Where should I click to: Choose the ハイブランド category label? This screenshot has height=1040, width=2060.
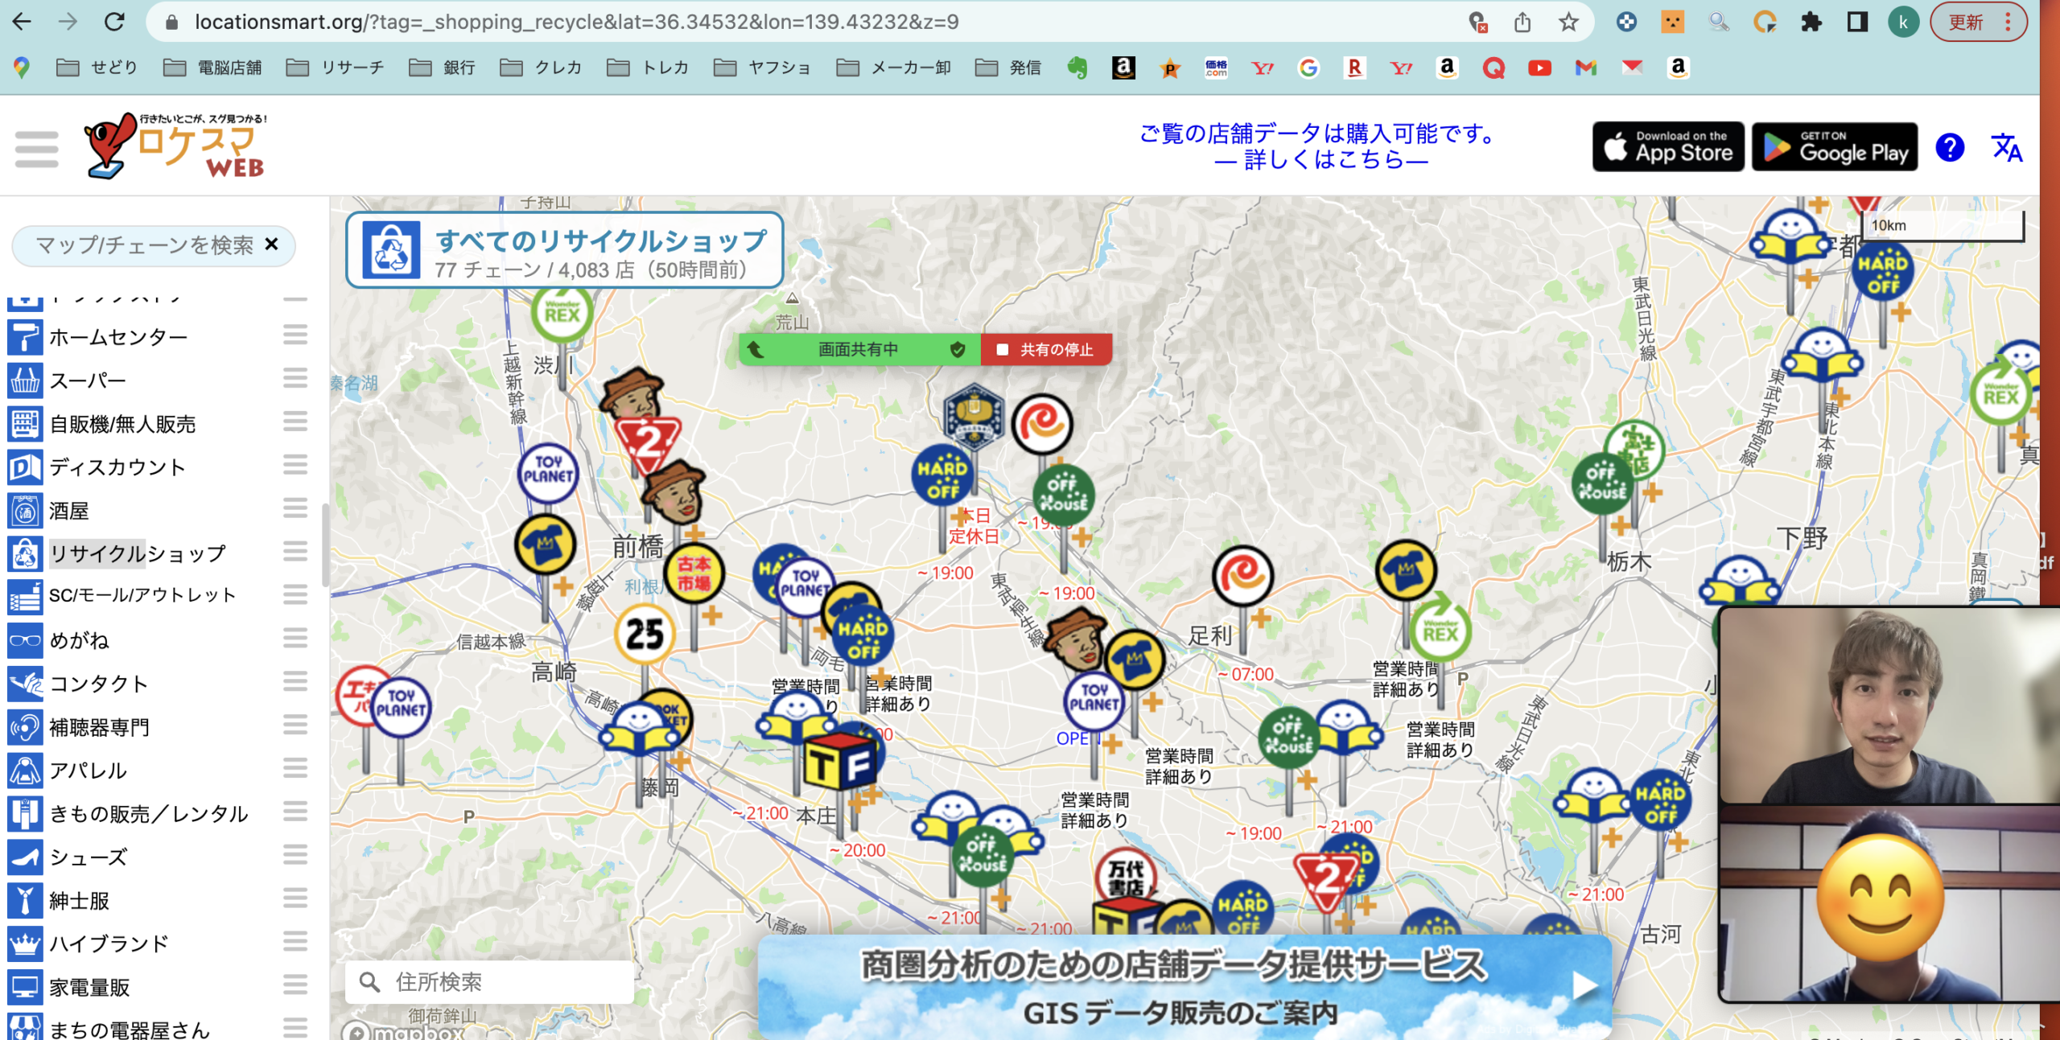coord(109,943)
